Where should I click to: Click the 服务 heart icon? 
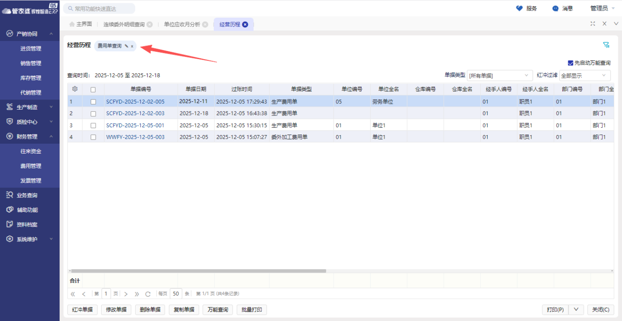[x=519, y=8]
